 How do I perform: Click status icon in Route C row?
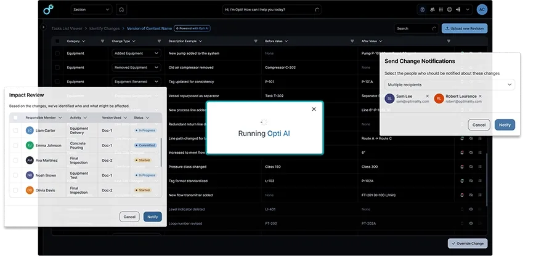(x=462, y=138)
